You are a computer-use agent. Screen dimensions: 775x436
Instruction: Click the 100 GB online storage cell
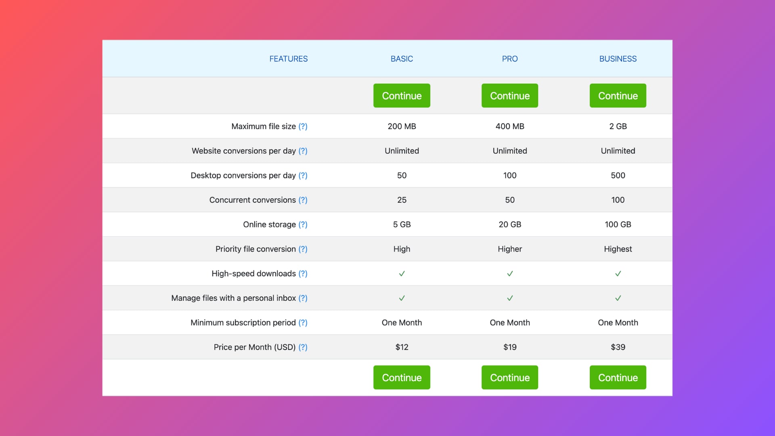click(618, 224)
